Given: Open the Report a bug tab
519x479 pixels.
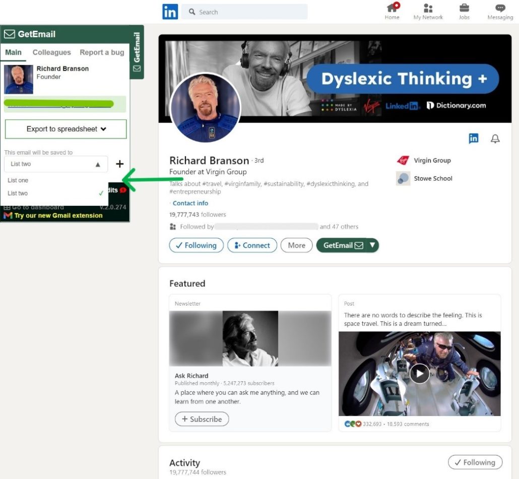Looking at the screenshot, I should [x=102, y=52].
